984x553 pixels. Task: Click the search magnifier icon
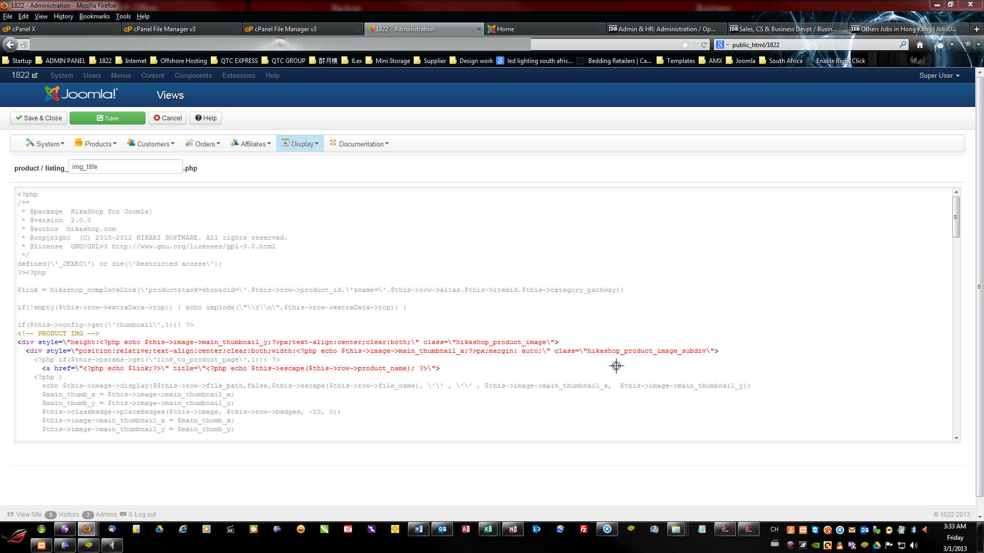point(903,45)
